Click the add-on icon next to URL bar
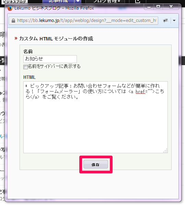This screenshot has width=185, height=206. (165, 21)
